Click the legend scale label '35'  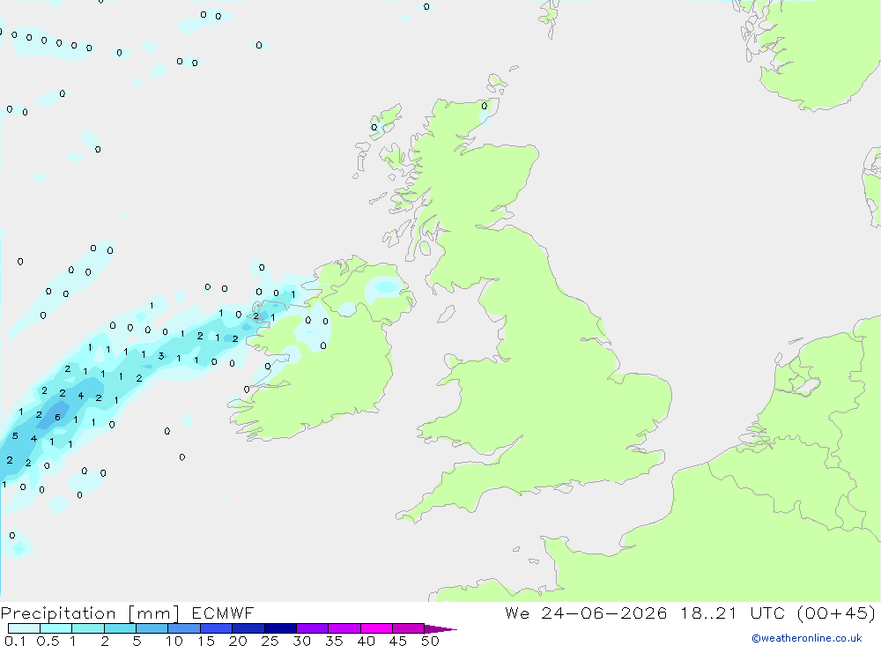(x=334, y=641)
